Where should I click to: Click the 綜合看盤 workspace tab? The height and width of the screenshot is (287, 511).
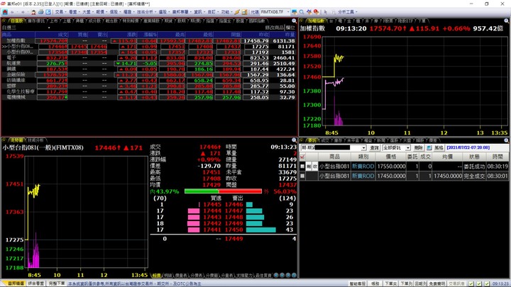[36, 283]
